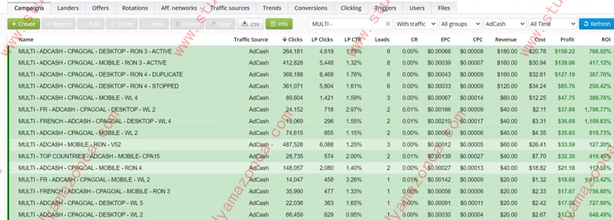Open the All groups dropdown
The width and height of the screenshot is (614, 220).
[460, 24]
